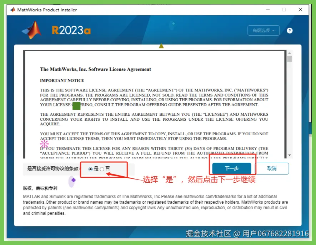This screenshot has height=245, width=316.
Task: Select the 否 radio button
Action: pyautogui.click(x=102, y=169)
